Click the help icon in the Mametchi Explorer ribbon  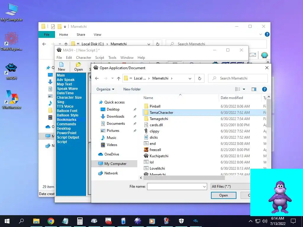267,34
